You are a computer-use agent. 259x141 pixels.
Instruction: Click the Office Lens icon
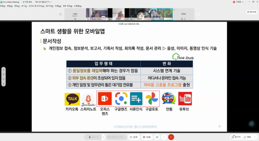point(105,99)
